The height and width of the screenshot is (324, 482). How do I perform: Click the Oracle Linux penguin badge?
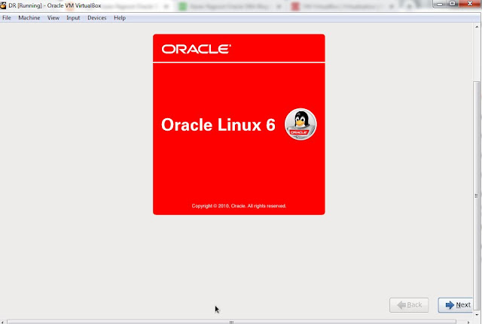pos(300,124)
